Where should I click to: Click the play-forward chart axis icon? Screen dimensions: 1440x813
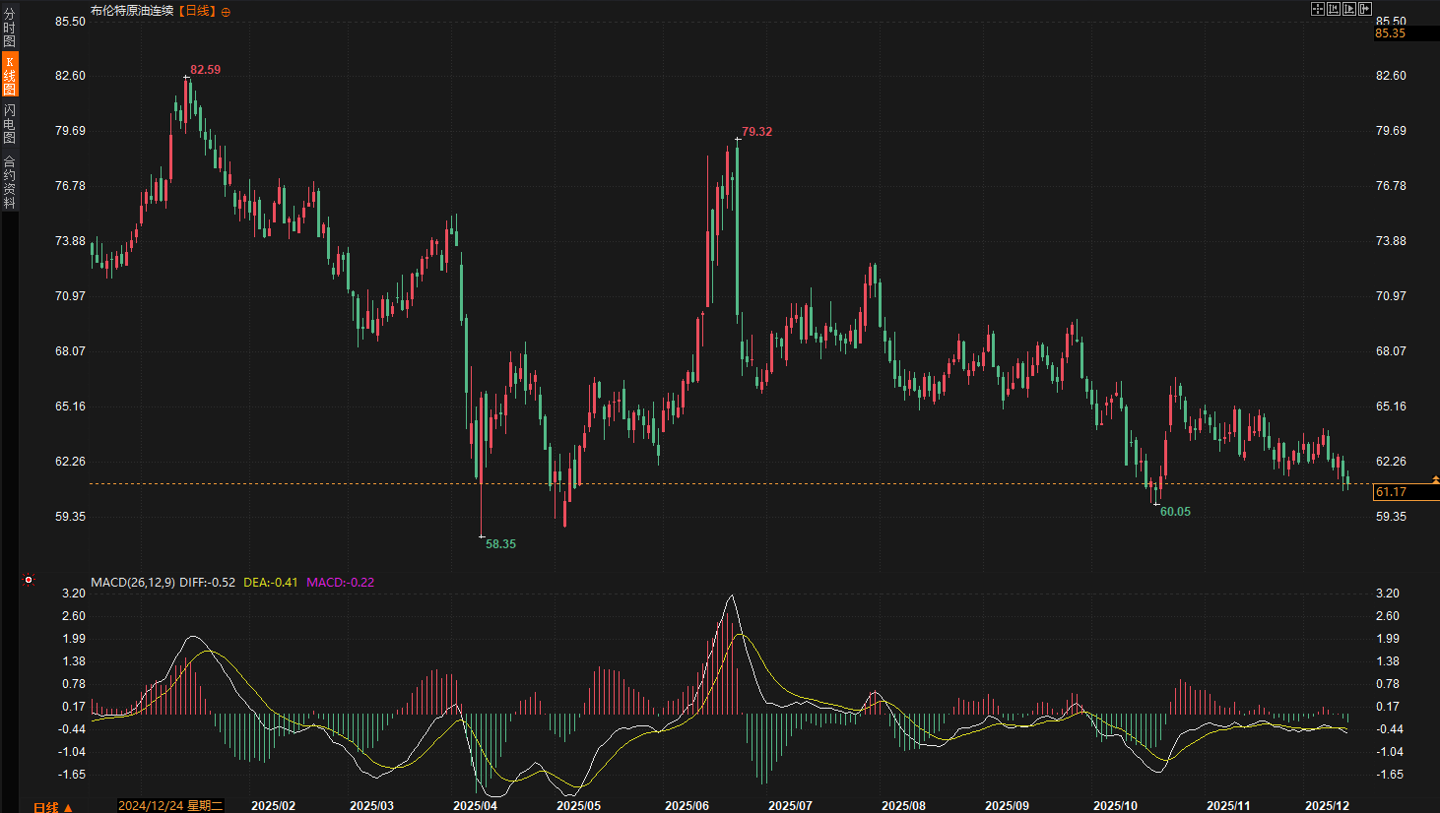[1349, 9]
